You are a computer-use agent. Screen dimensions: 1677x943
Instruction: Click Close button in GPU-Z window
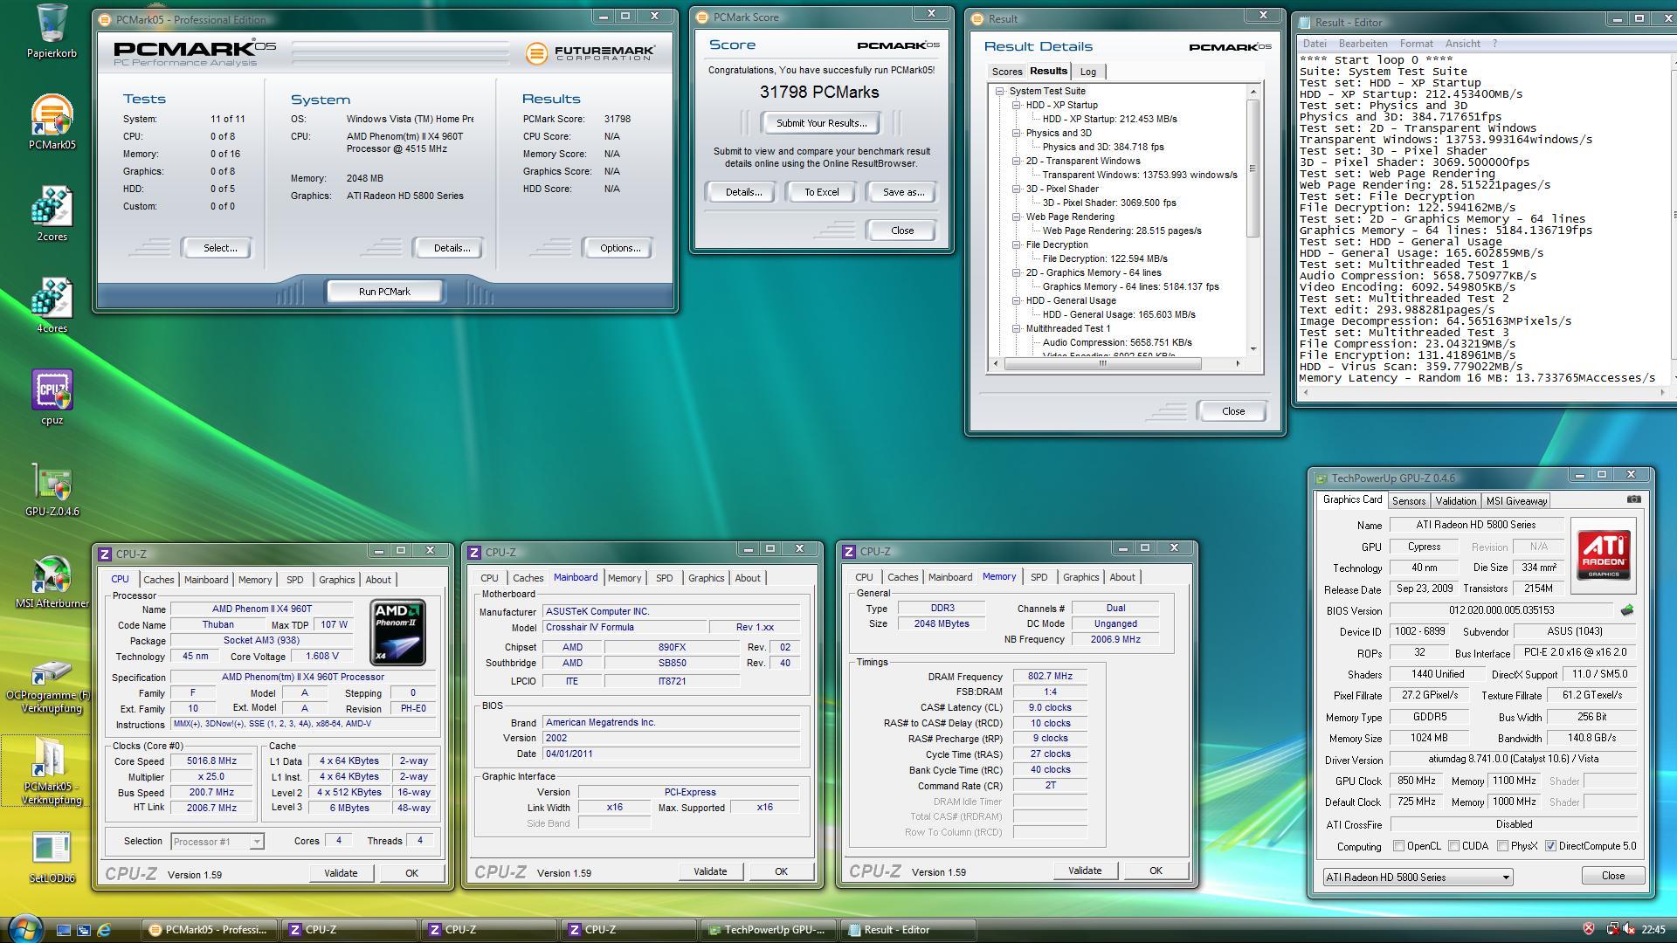(1612, 876)
